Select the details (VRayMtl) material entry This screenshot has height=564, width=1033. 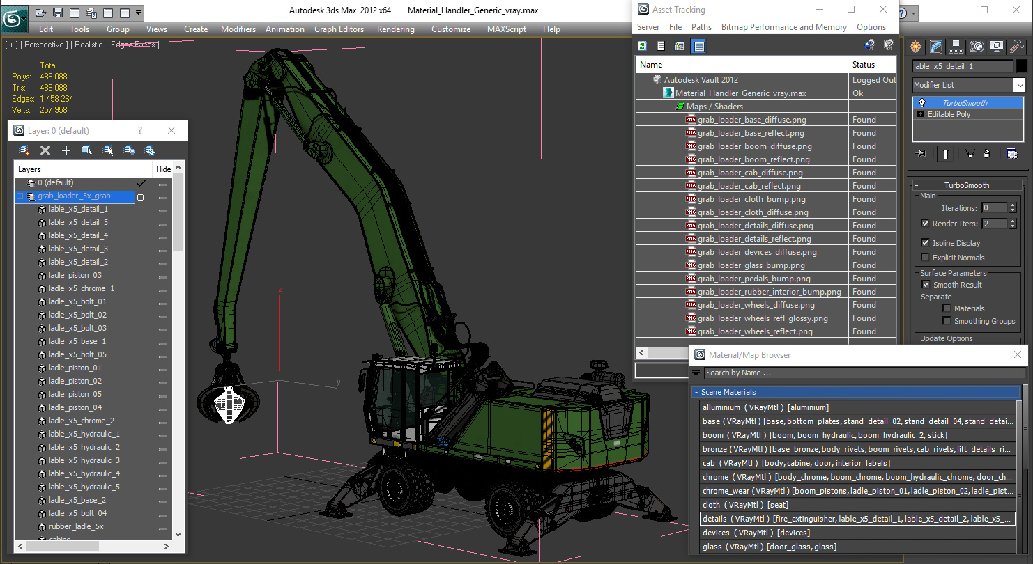pos(857,519)
